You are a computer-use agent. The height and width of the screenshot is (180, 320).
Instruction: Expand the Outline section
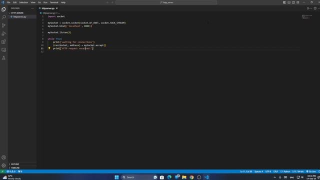tap(14, 164)
